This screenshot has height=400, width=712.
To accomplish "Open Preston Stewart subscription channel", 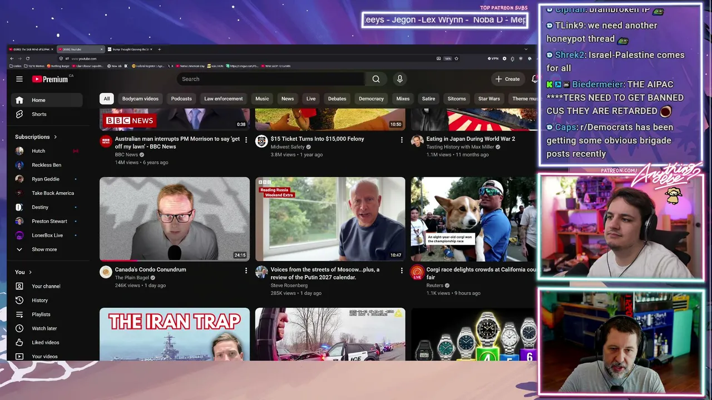I will click(47, 221).
